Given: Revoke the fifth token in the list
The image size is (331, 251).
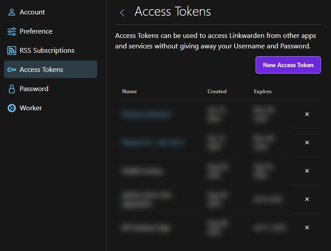Looking at the screenshot, I should pos(307,227).
